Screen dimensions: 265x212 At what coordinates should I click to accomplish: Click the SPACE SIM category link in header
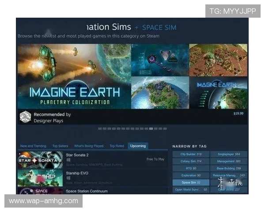(159, 27)
